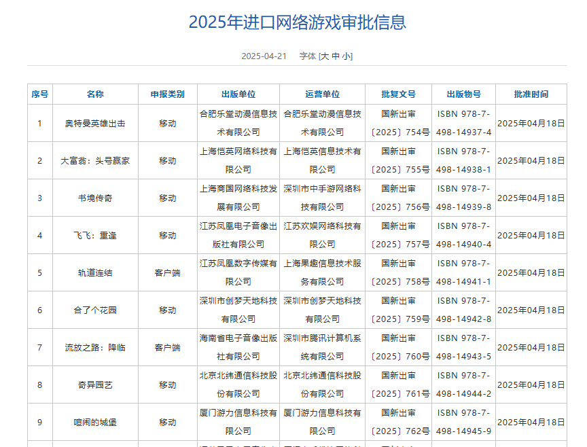Set font size to small (小)
The image size is (587, 447).
pyautogui.click(x=346, y=56)
